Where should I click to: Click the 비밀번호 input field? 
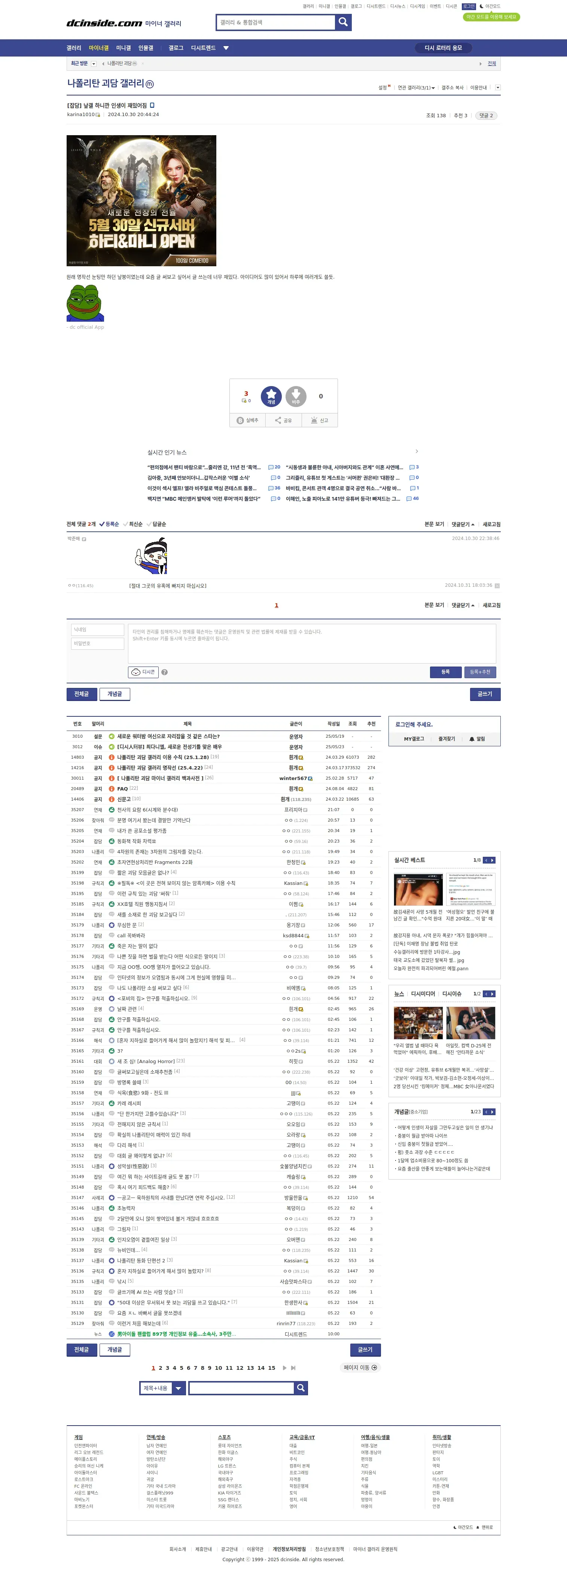pyautogui.click(x=98, y=644)
